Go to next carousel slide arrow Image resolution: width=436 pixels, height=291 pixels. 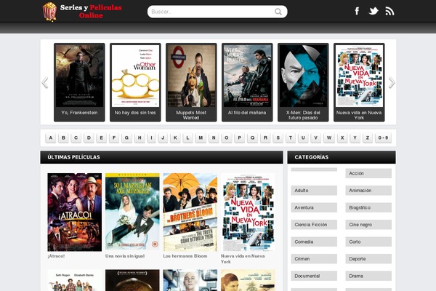392,82
